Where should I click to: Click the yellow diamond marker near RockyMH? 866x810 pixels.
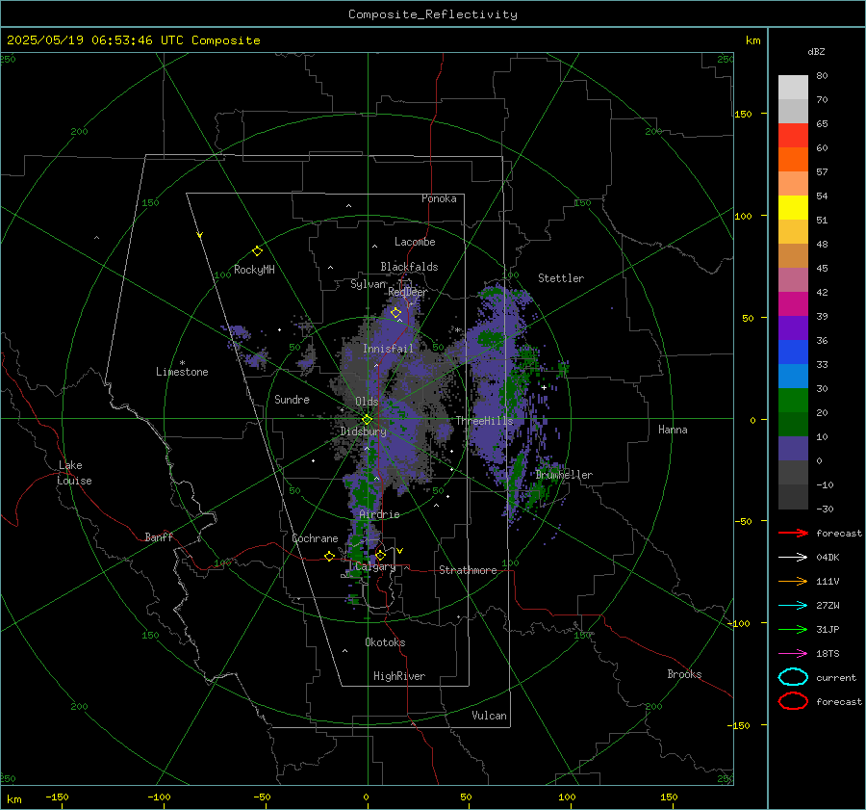(x=257, y=251)
